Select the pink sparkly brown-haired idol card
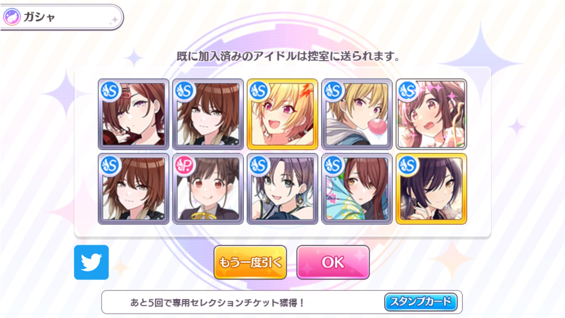The height and width of the screenshot is (318, 565). pyautogui.click(x=432, y=114)
